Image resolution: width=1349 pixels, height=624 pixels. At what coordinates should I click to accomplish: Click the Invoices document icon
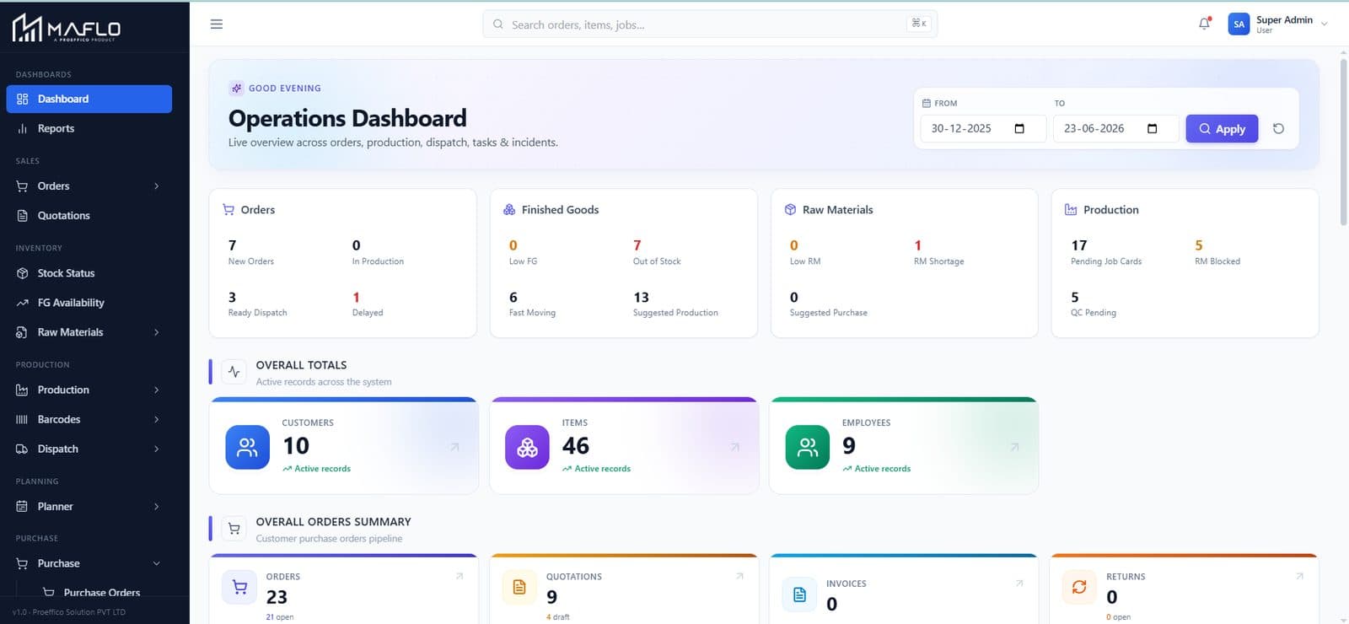tap(799, 594)
